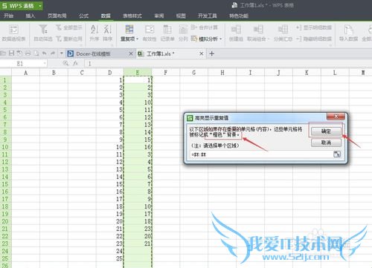Switch to the 开始 (Home) ribbon tab
The height and width of the screenshot is (268, 372).
tap(9, 16)
